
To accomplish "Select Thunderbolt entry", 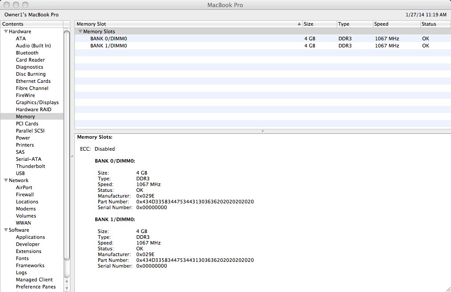I will pyautogui.click(x=31, y=166).
